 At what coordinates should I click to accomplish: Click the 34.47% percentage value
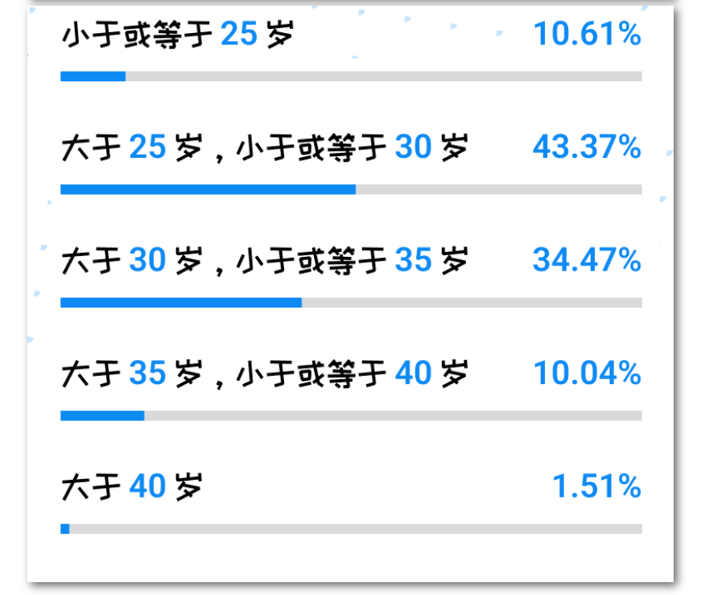pyautogui.click(x=587, y=260)
